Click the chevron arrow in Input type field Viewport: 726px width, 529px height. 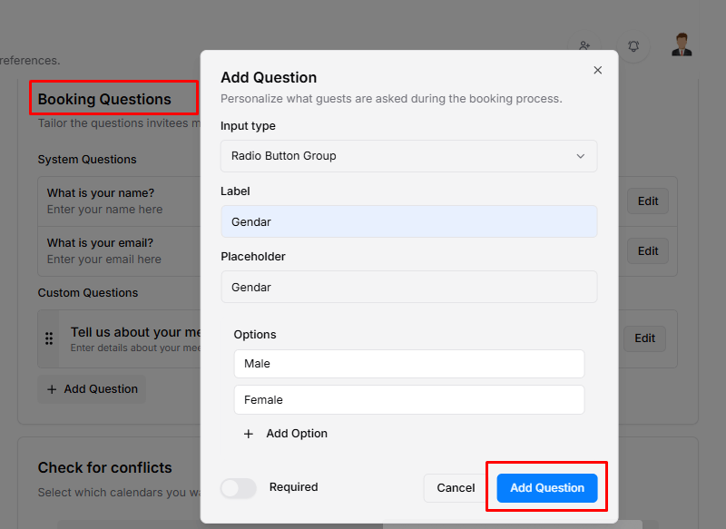click(x=581, y=156)
